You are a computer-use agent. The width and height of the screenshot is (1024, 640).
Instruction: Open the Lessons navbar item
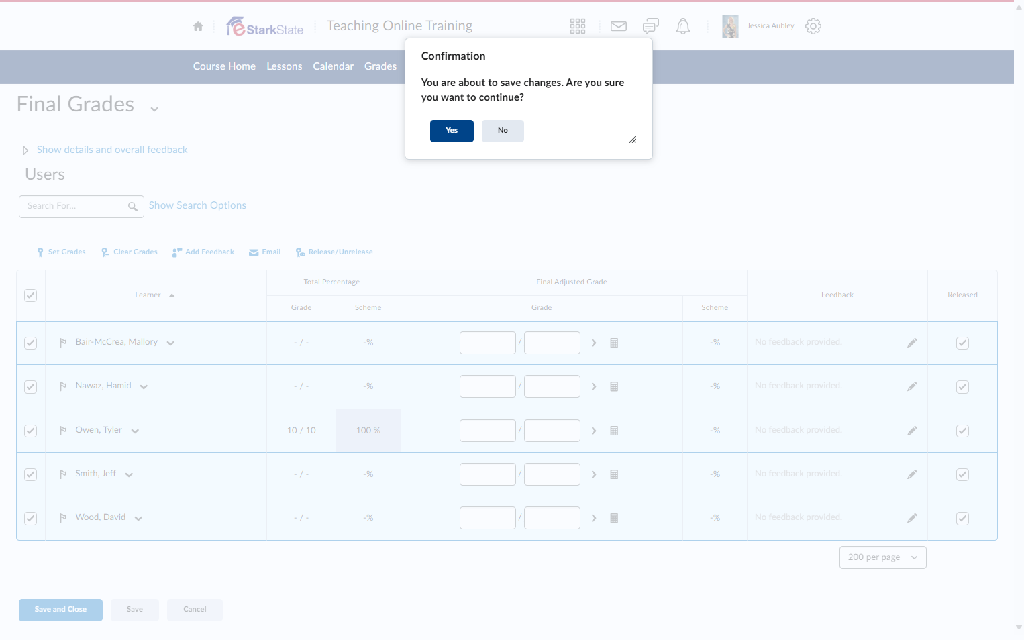[285, 66]
